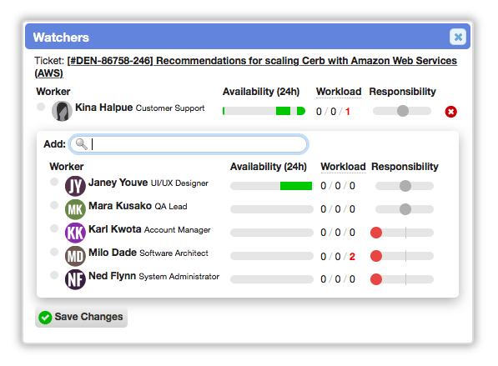This screenshot has height=366, width=498.
Task: Click Save Changes button
Action: pyautogui.click(x=81, y=317)
